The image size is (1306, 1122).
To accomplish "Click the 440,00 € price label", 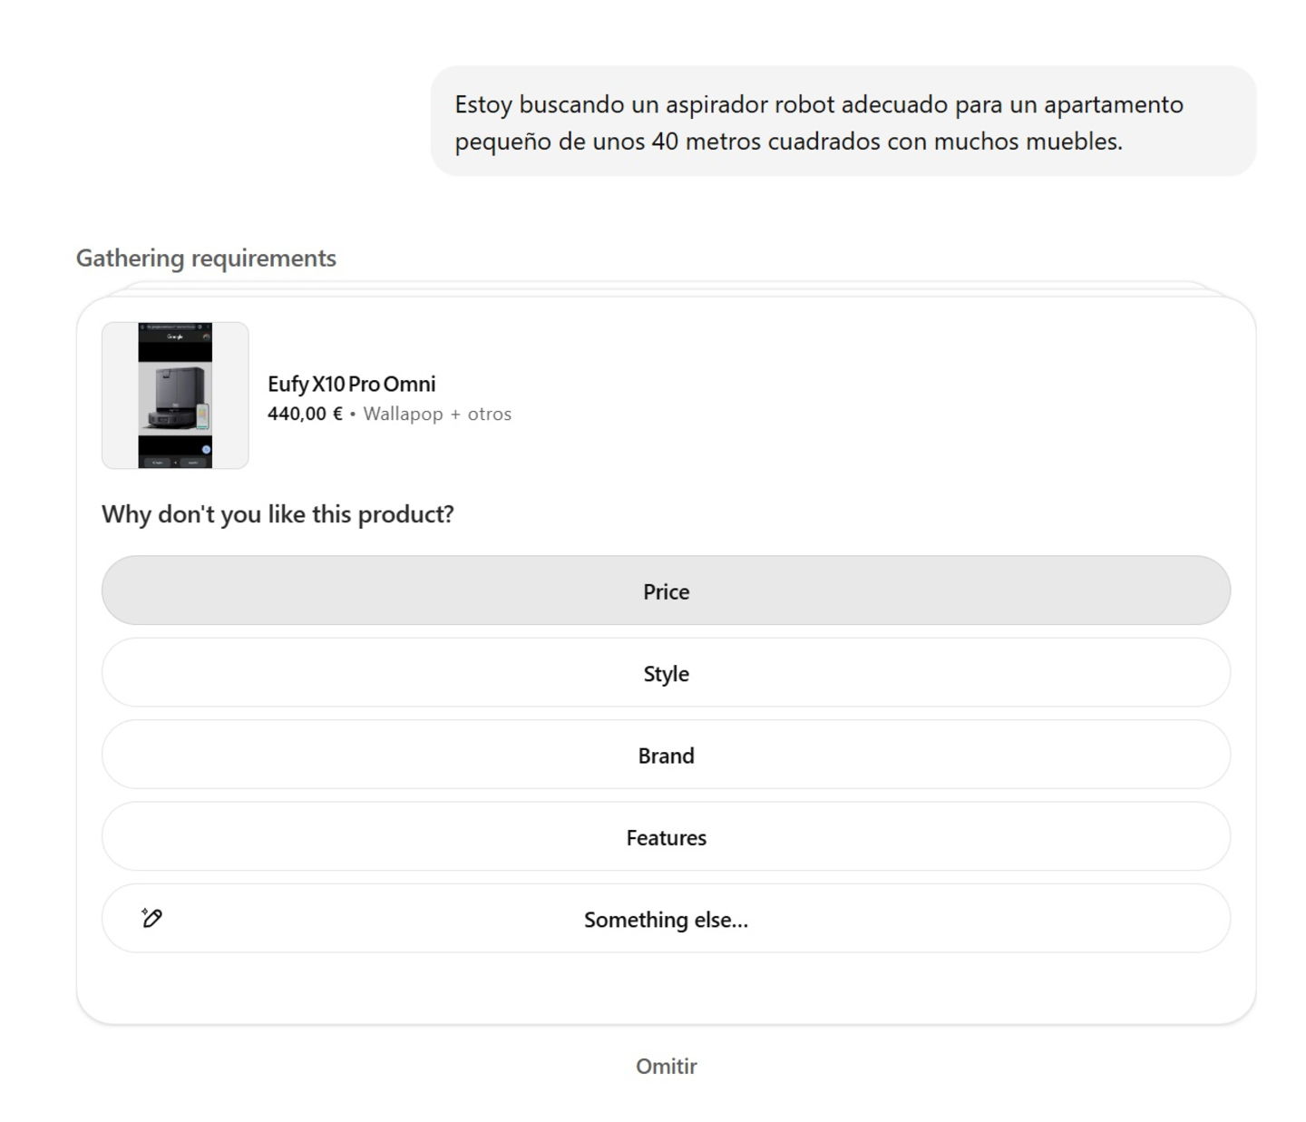I will pyautogui.click(x=305, y=414).
